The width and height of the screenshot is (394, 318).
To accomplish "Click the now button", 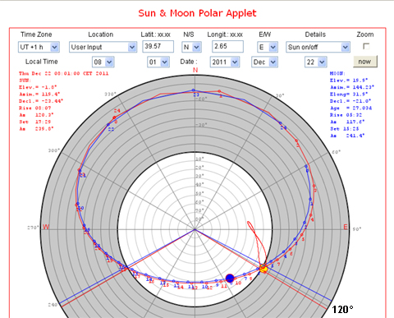I will click(365, 62).
